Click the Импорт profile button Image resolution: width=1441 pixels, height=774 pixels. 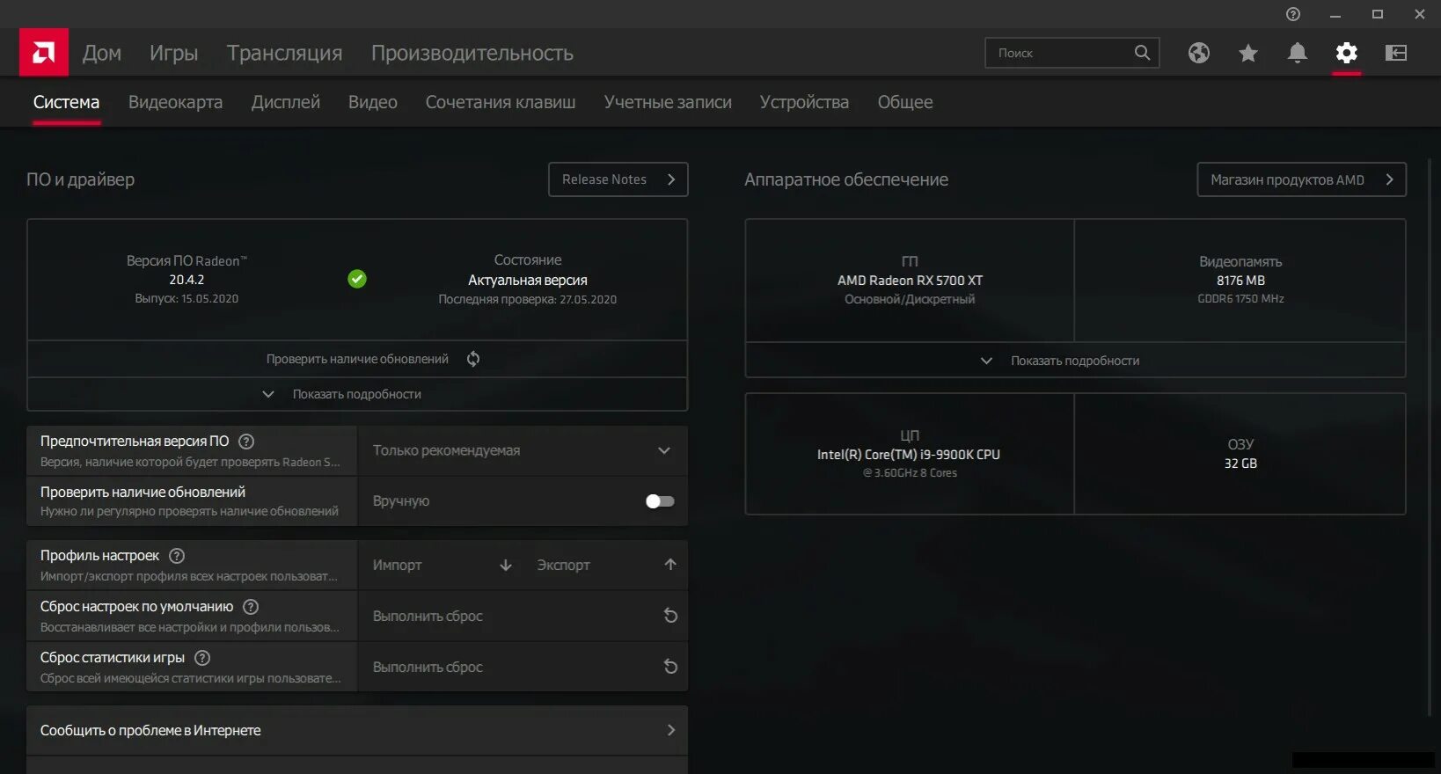coord(441,565)
